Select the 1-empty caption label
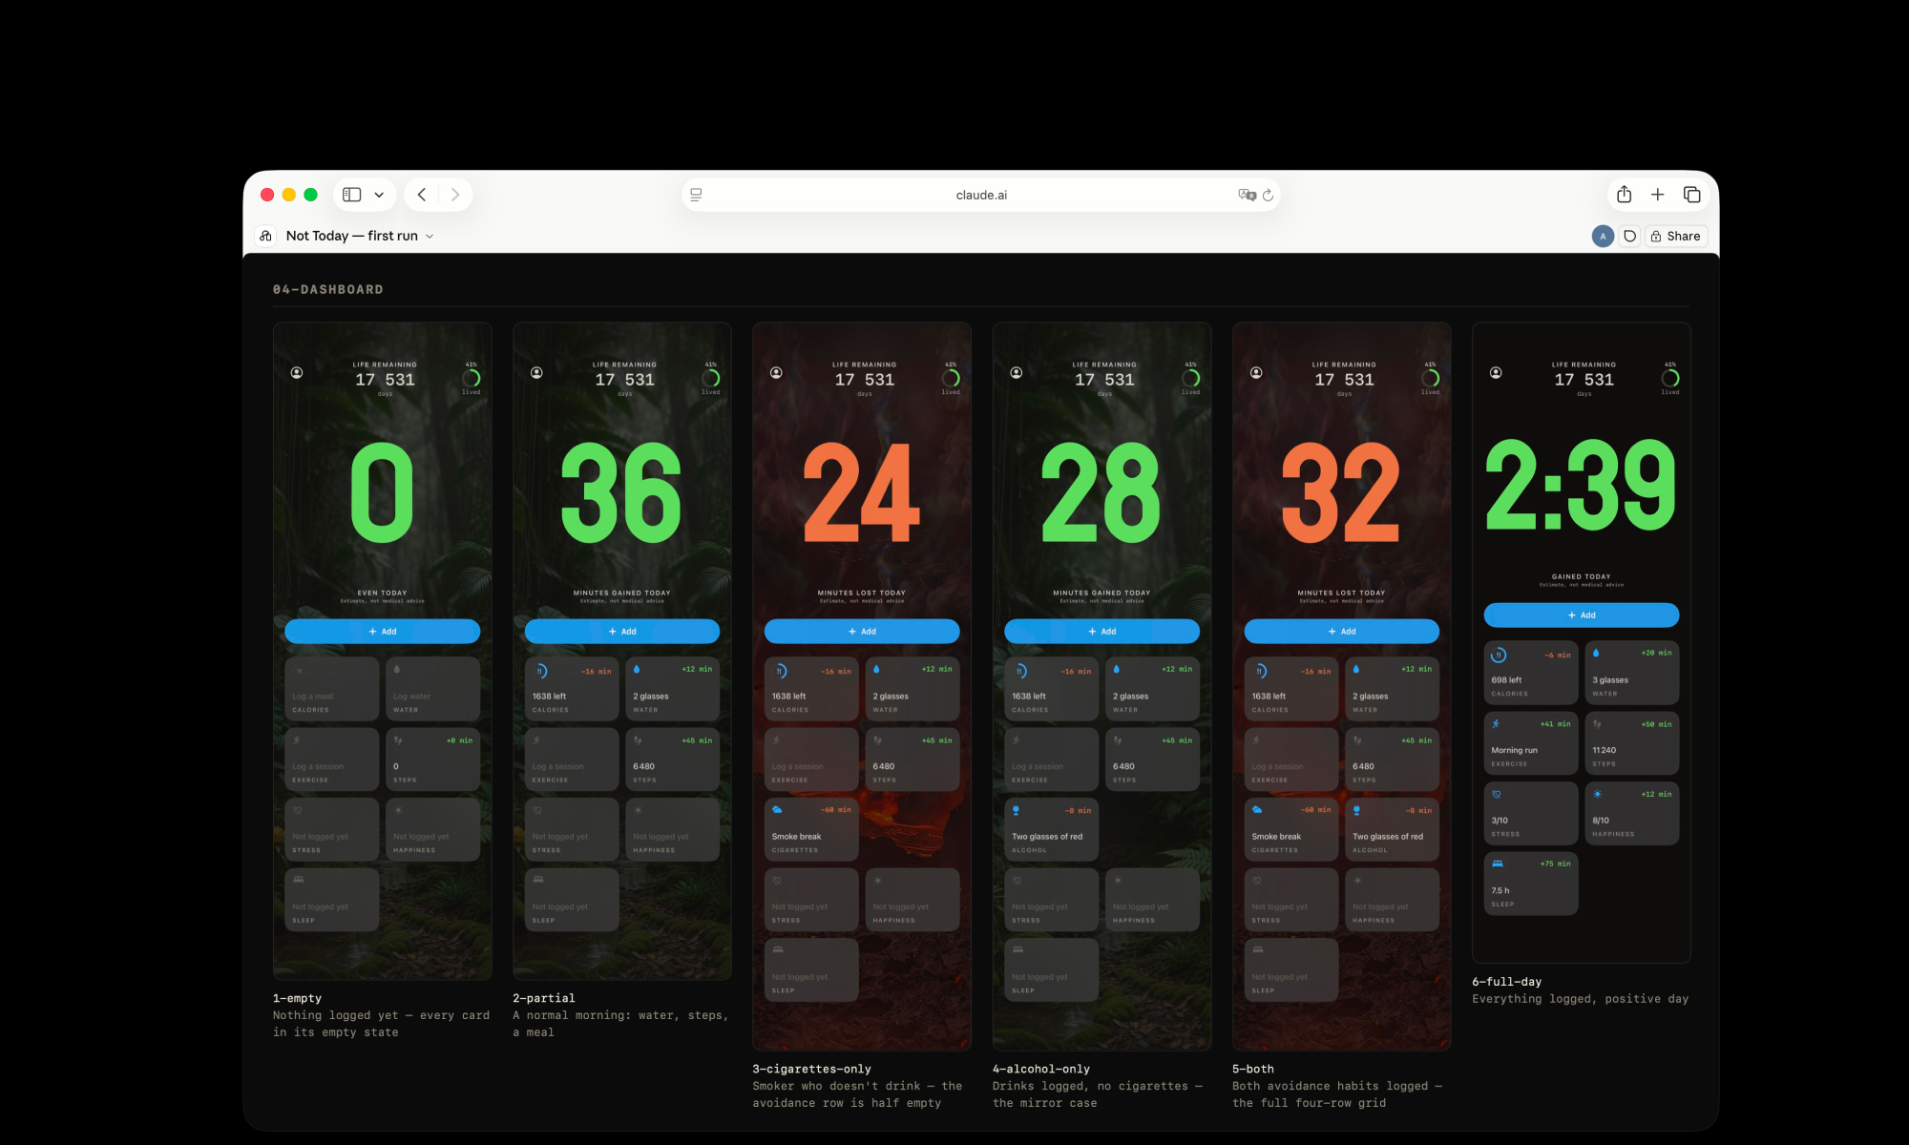Image resolution: width=1909 pixels, height=1145 pixels. (297, 998)
